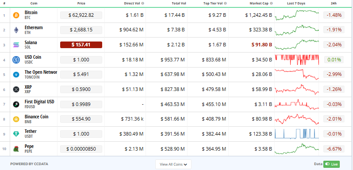
Task: Sort by the rank # column header
Action: [x=4, y=4]
